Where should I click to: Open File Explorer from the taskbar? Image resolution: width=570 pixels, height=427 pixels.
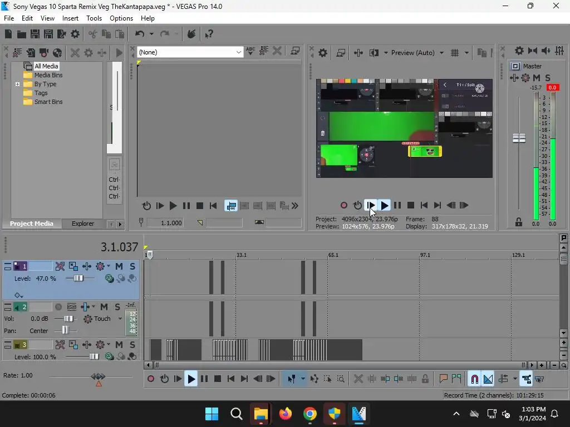tap(261, 414)
